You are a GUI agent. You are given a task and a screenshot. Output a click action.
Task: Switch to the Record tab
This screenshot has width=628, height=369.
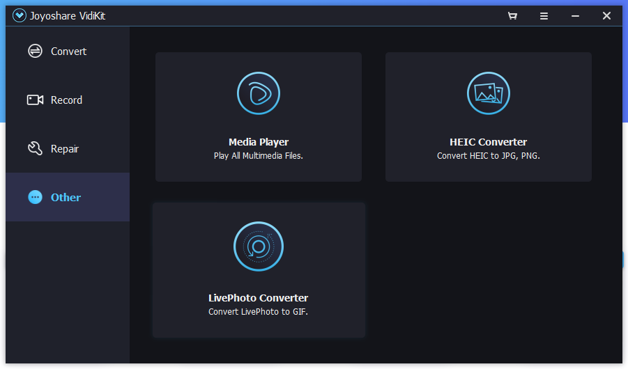coord(68,100)
